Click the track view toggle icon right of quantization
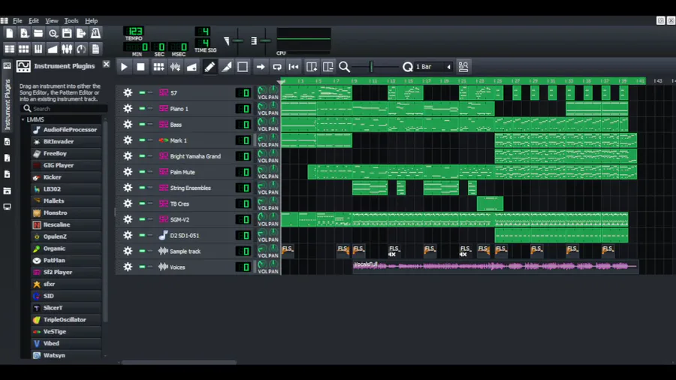 tap(463, 67)
